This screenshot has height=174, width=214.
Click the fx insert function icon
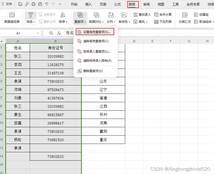[59, 33]
